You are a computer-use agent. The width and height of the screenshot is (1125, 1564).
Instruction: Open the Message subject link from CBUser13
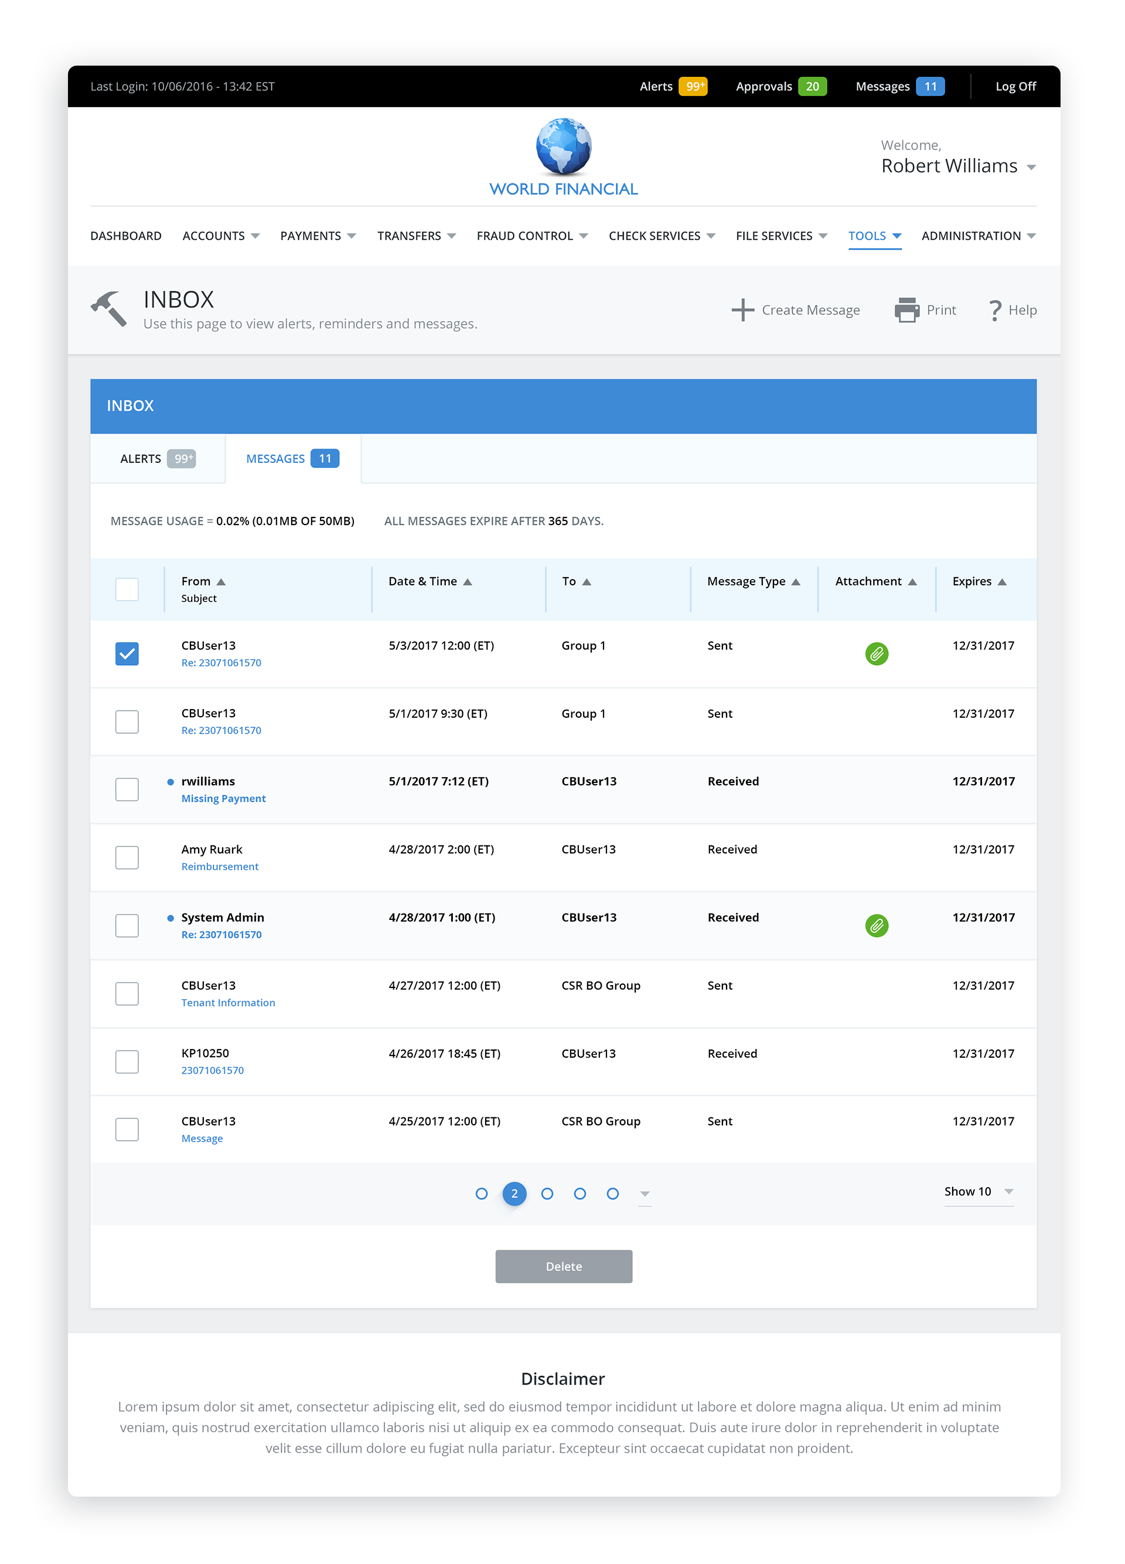click(202, 1138)
